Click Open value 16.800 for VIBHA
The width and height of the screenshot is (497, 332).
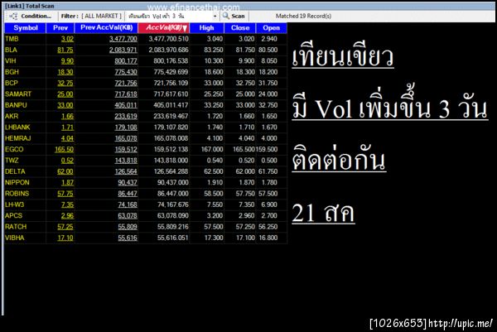(x=268, y=238)
